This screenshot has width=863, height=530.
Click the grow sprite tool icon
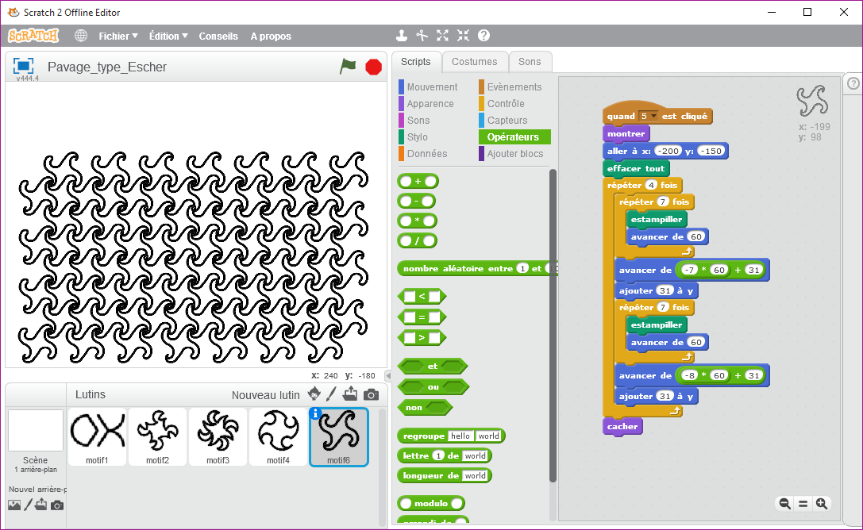(x=442, y=36)
